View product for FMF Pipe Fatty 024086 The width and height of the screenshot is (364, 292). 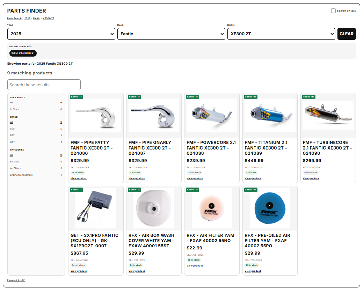click(79, 178)
